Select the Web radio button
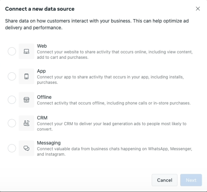Viewport: 207px width, 192px height. tap(12, 51)
